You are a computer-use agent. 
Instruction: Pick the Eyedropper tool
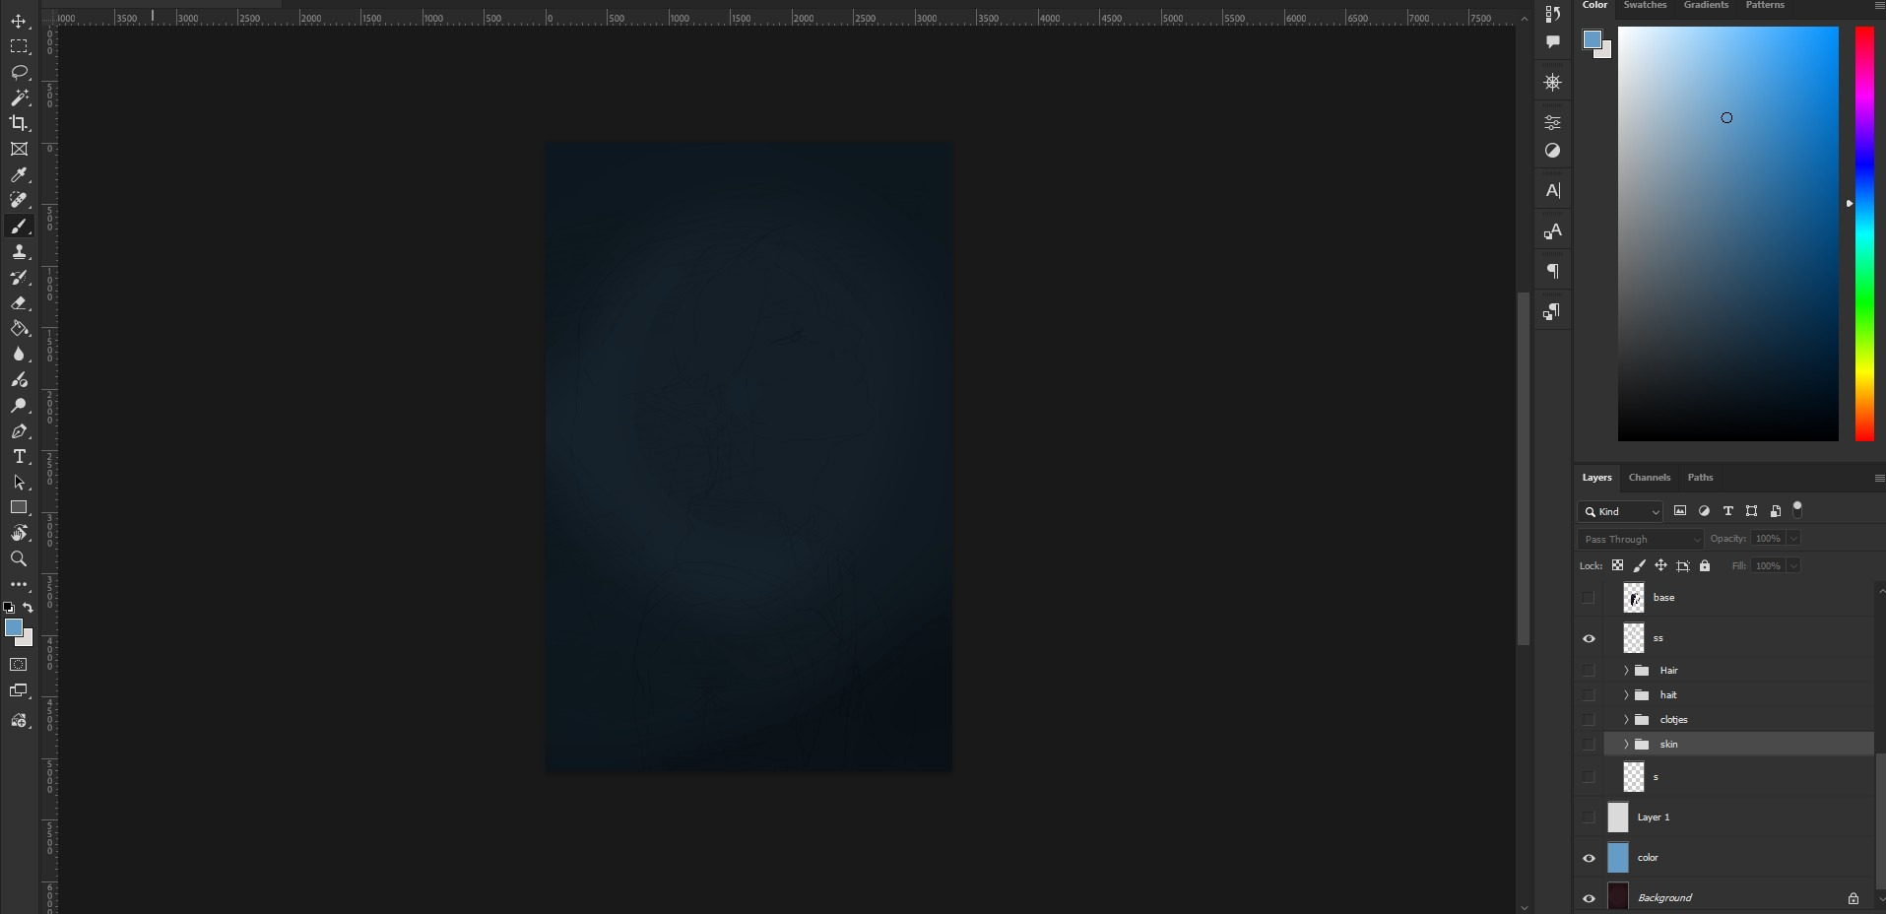(19, 175)
